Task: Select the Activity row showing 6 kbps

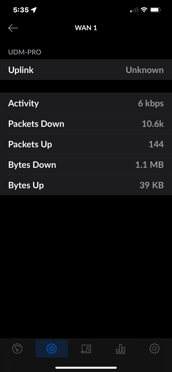Action: pyautogui.click(x=86, y=103)
